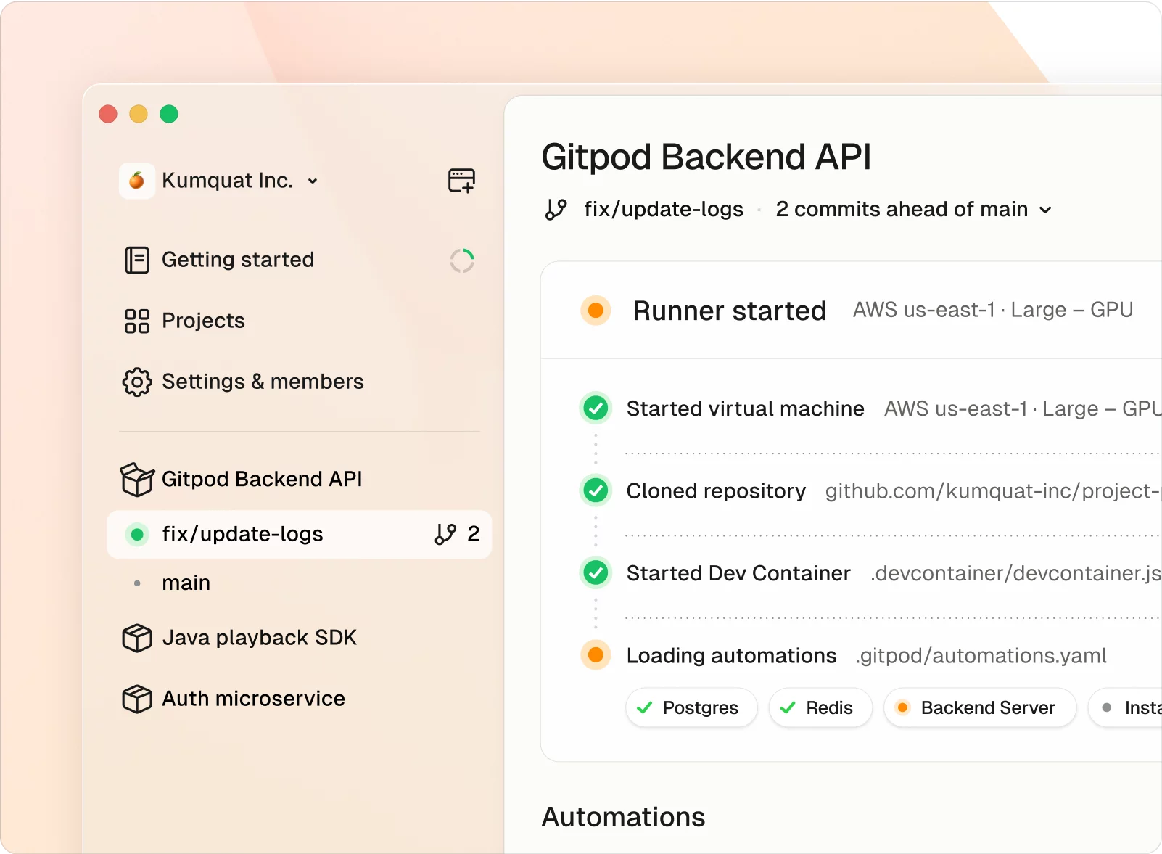Click the Getting started progress ring

(461, 260)
